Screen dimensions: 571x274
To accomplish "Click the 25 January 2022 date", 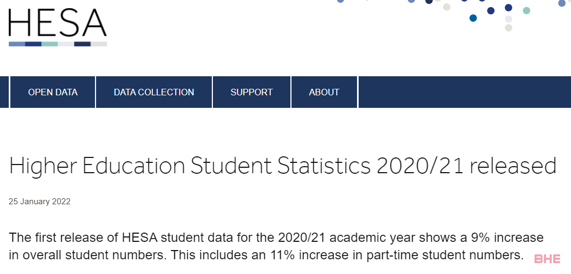I will [x=40, y=202].
